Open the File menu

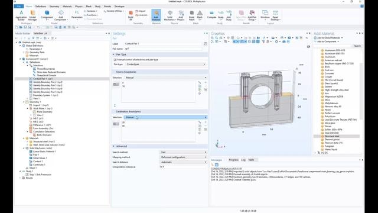tap(18, 7)
